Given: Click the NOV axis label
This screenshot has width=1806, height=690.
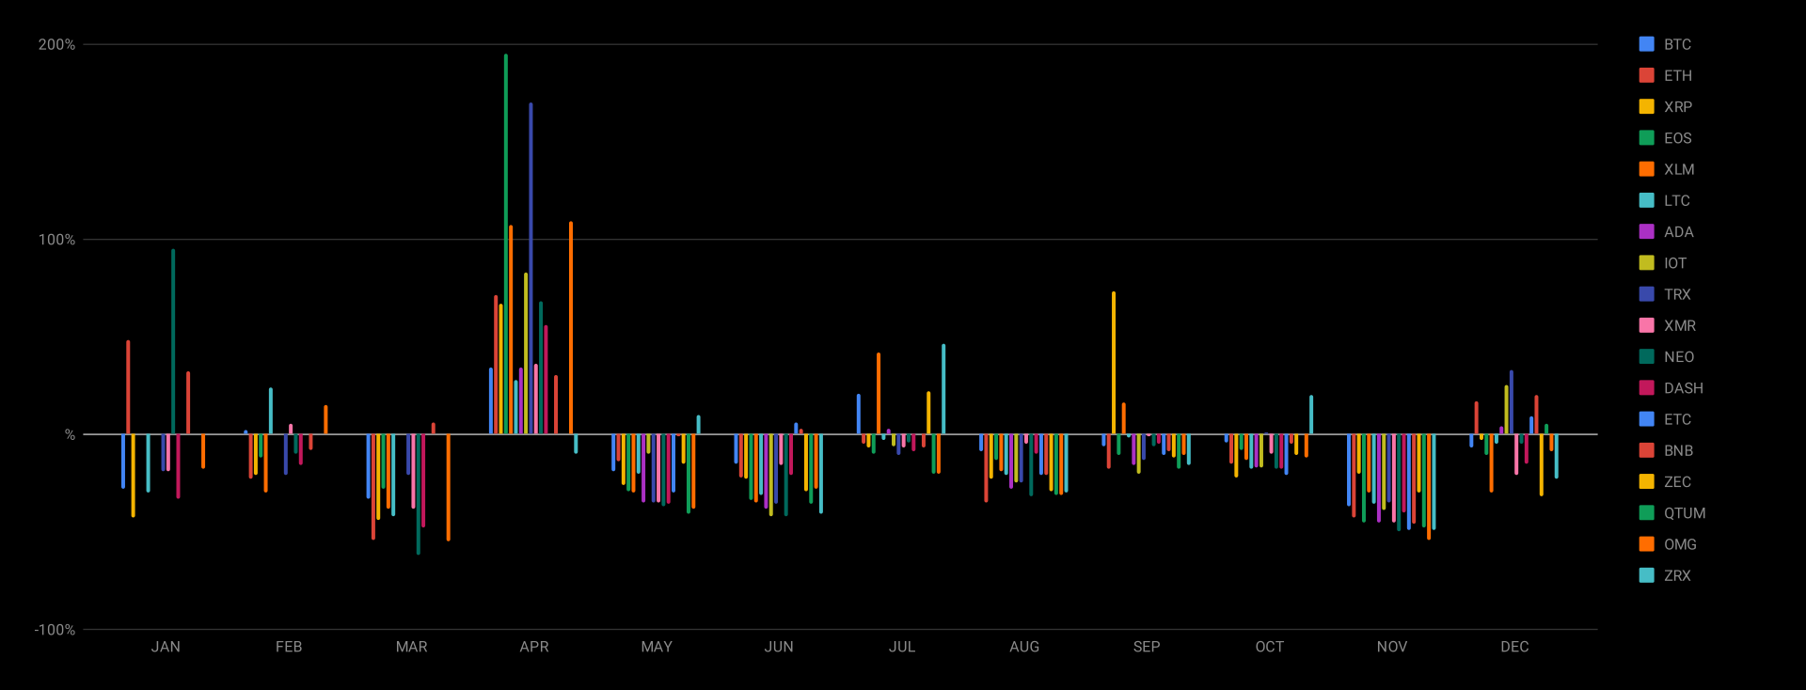Looking at the screenshot, I should click(x=1392, y=647).
